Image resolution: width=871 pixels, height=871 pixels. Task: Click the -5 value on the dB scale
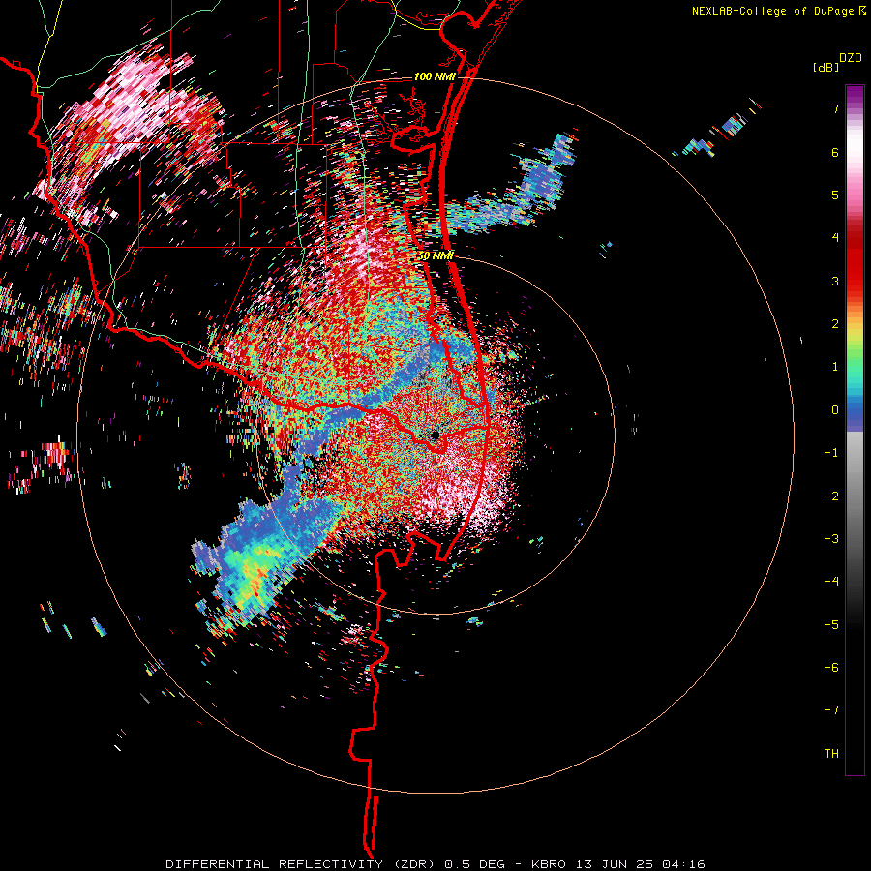[x=831, y=625]
